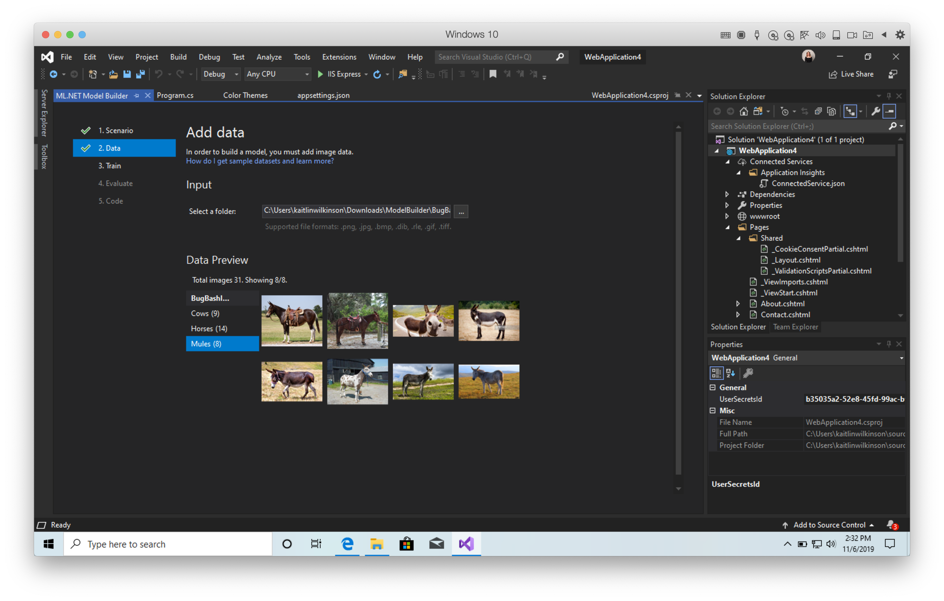Open Solution Explorer's Properties wrench icon
The image size is (944, 601).
(x=876, y=111)
